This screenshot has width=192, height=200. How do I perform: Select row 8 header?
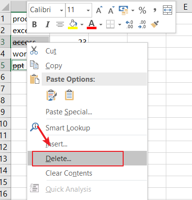click(5, 100)
